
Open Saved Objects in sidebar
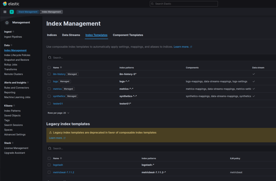(x=12, y=116)
